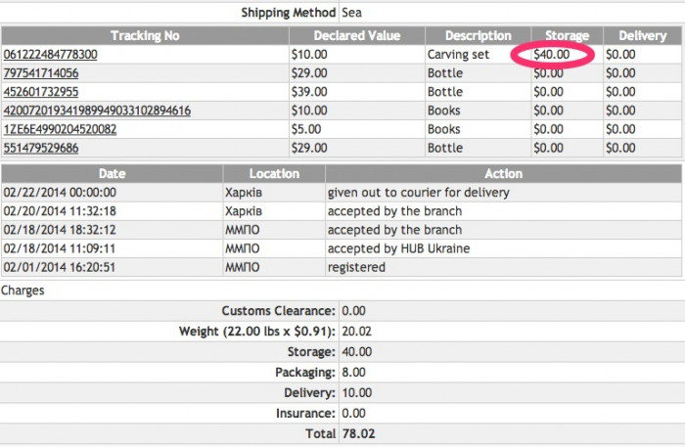Click the Description column header
The width and height of the screenshot is (685, 447).
coord(478,36)
